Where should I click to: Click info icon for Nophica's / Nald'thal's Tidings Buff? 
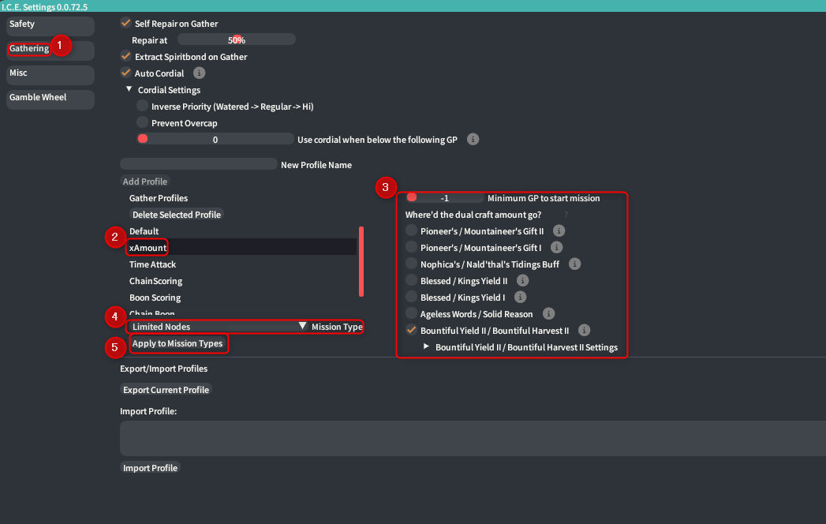pyautogui.click(x=574, y=264)
